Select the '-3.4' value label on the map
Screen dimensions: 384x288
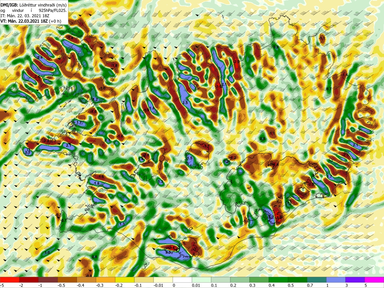click(171, 248)
